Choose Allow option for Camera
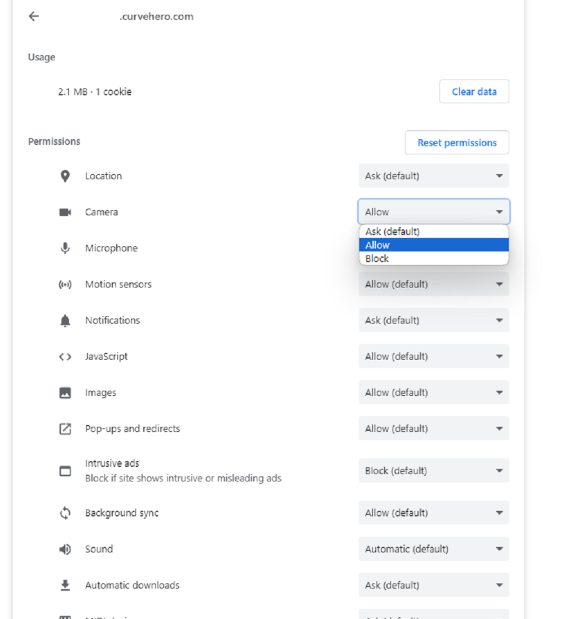This screenshot has height=619, width=577. [434, 245]
